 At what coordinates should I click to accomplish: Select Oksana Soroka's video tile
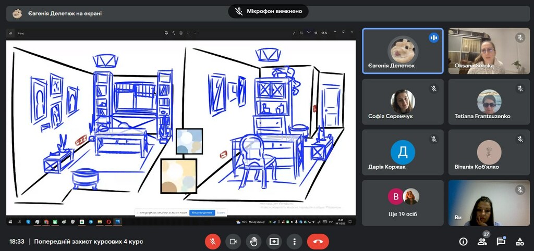tap(489, 51)
